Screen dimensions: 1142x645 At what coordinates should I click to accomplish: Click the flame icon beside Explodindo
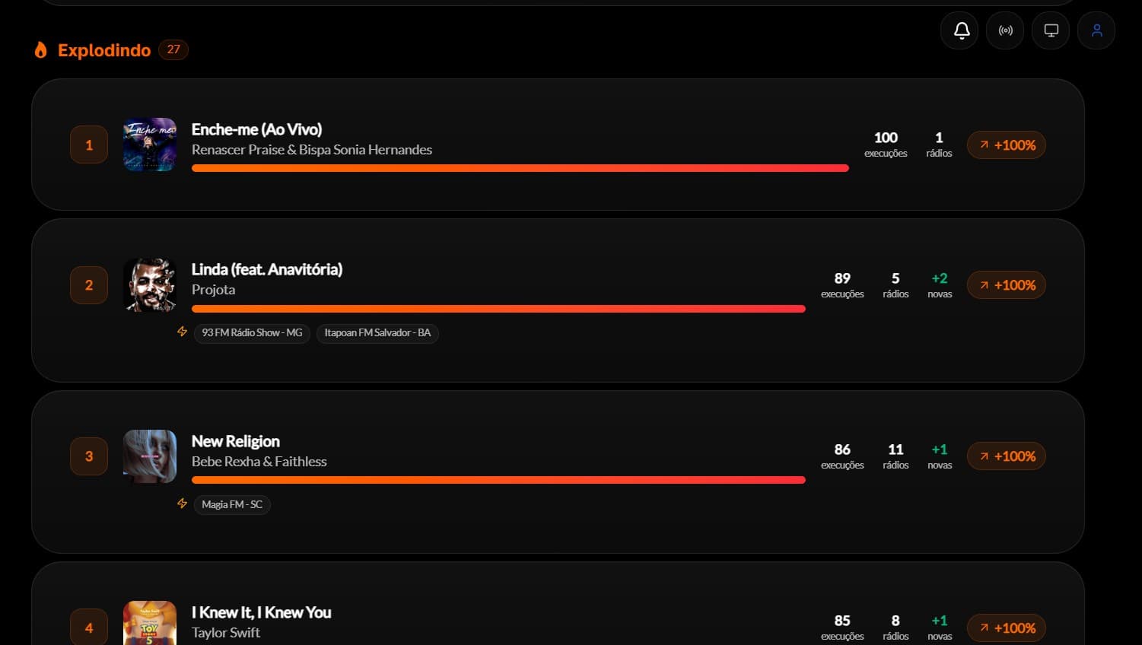click(x=41, y=50)
